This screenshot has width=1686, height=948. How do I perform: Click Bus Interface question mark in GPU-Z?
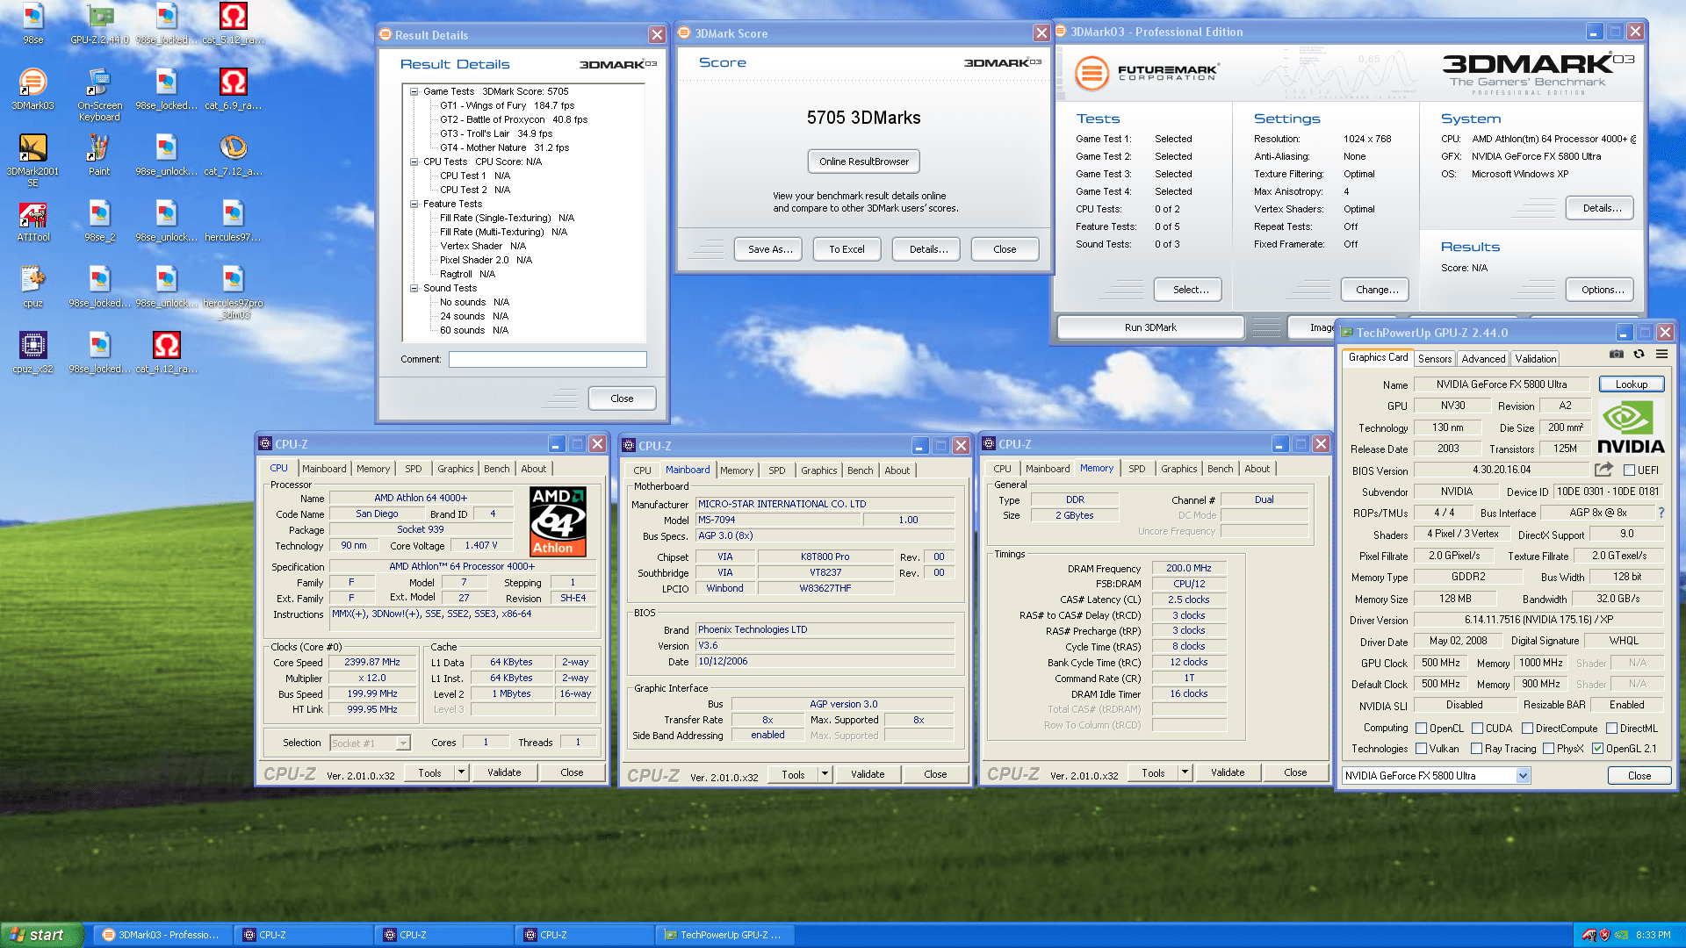(1661, 513)
